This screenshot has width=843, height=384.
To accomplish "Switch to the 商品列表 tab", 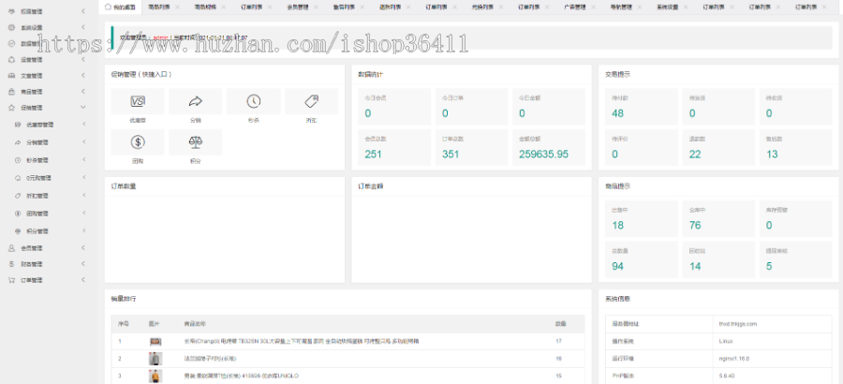I will pyautogui.click(x=159, y=7).
